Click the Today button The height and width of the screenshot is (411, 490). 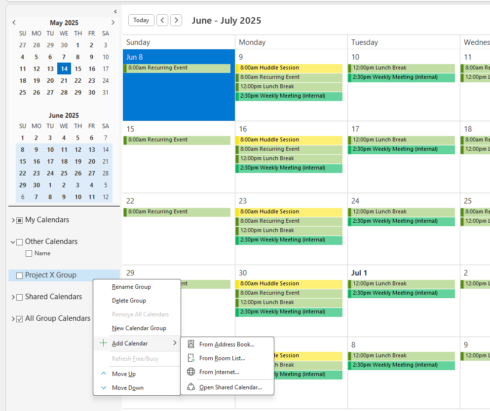tap(141, 20)
